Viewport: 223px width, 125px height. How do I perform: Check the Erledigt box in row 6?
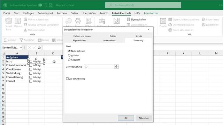point(31,77)
